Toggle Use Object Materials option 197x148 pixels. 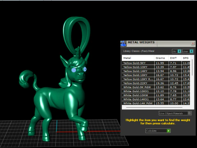(175, 113)
